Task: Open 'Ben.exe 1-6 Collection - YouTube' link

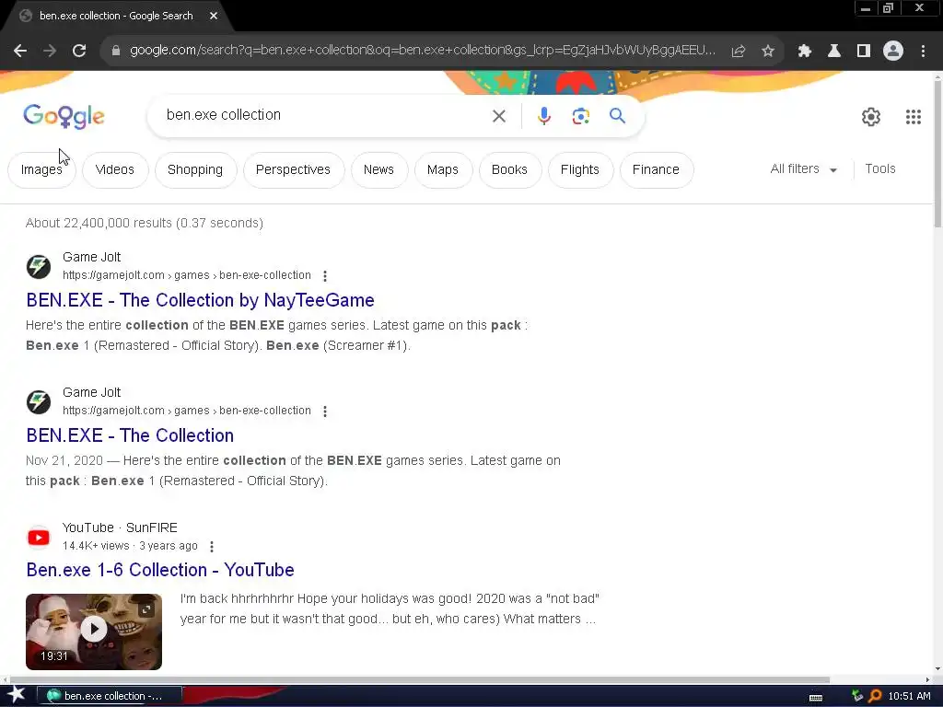Action: (x=160, y=570)
